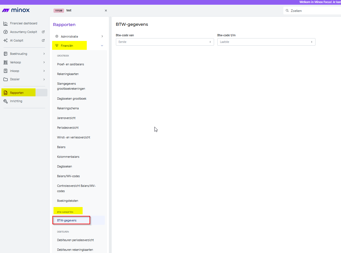This screenshot has width=341, height=253.
Task: Expand the Verkoop submenu chevron
Action: coord(44,62)
